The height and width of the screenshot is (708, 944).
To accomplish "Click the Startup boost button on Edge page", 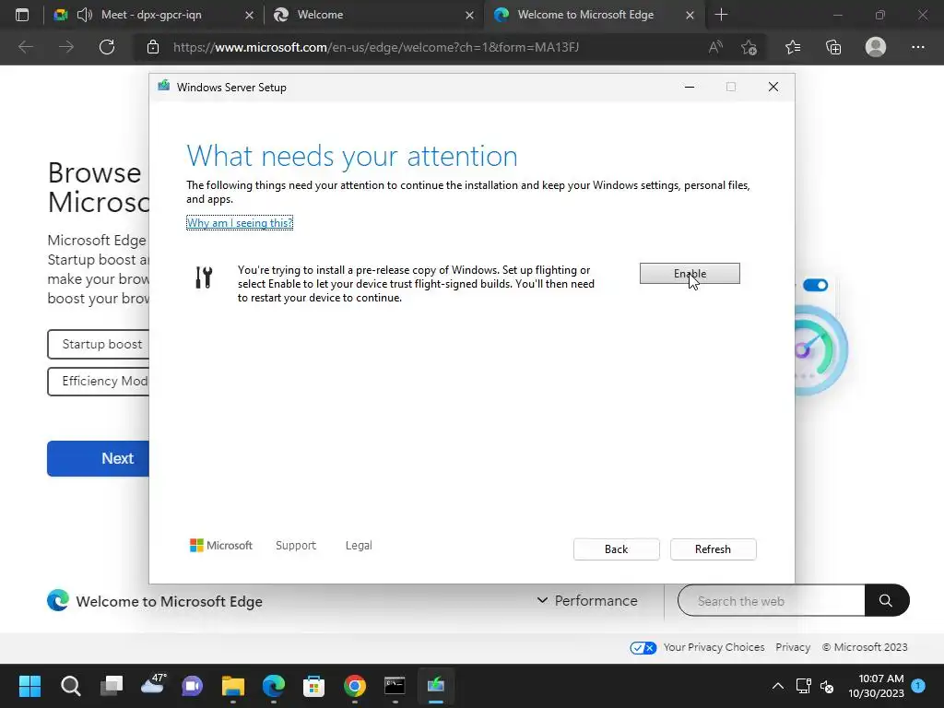I will coord(99,344).
